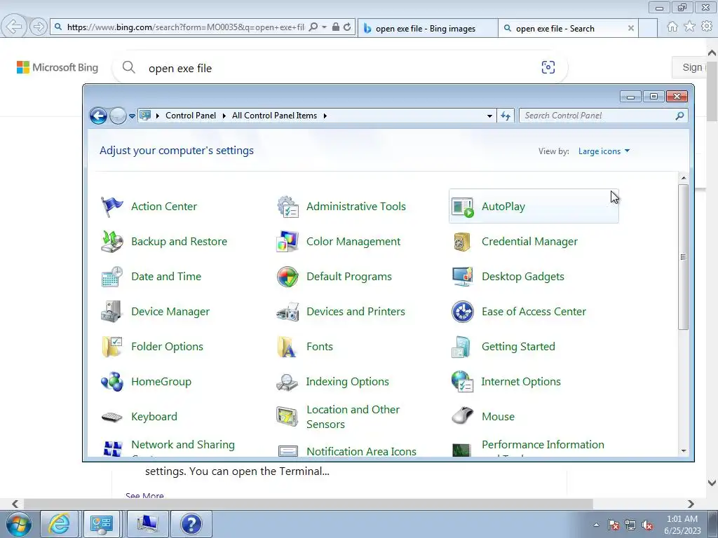Open the Credential Manager safe icon
This screenshot has width=718, height=538.
pyautogui.click(x=463, y=242)
